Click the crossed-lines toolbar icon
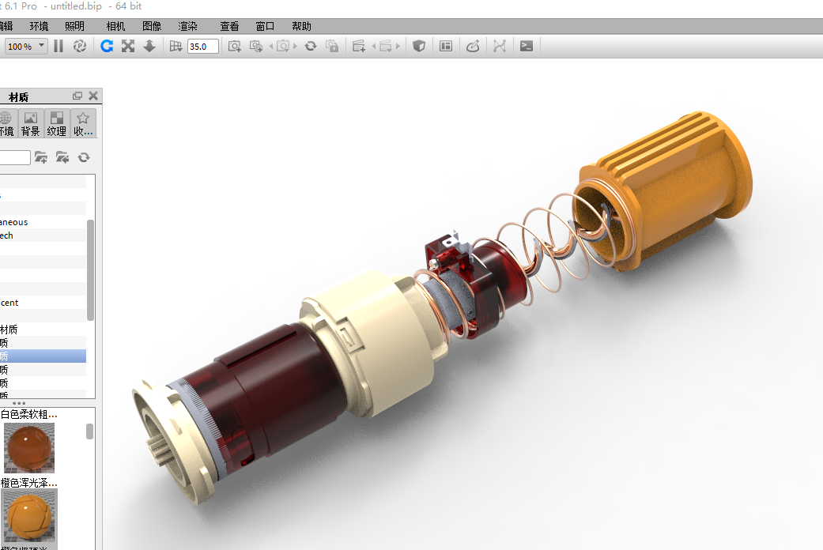 (500, 46)
